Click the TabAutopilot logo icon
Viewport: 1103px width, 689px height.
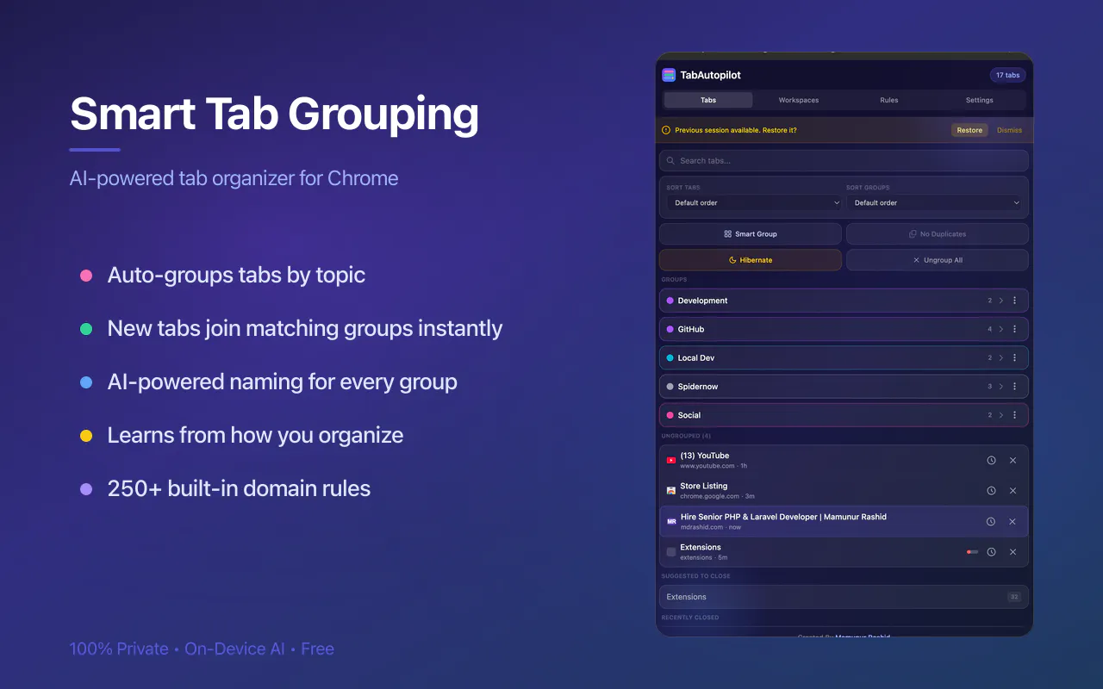click(669, 75)
